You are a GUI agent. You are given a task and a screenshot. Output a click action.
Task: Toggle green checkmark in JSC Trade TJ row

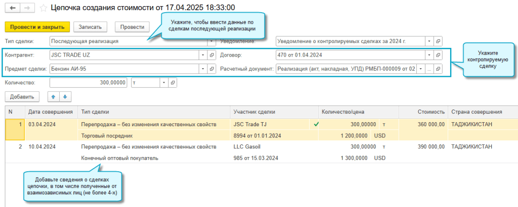[317, 124]
